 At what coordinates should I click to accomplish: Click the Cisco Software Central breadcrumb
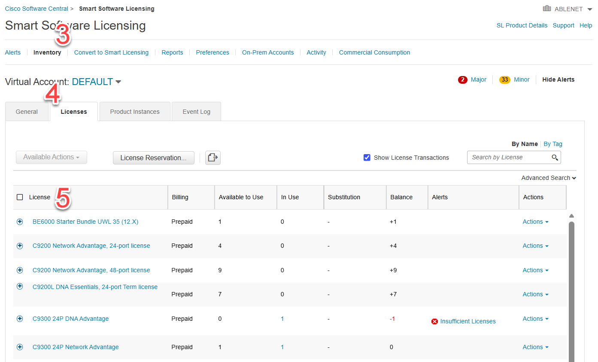[x=36, y=9]
